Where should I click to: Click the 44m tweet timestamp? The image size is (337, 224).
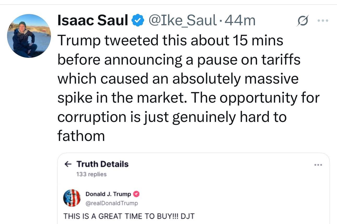[240, 21]
